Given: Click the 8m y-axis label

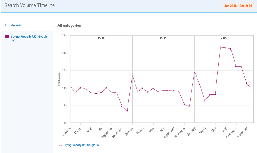Looking at the screenshot, I should pyautogui.click(x=65, y=105).
